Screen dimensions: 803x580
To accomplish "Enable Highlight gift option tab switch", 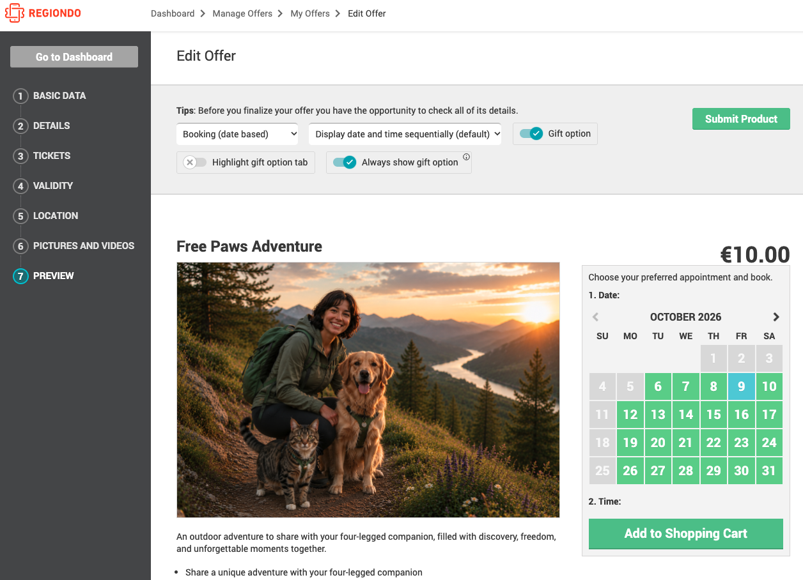I will (195, 162).
